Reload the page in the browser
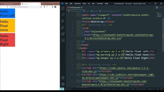The image size is (164, 92). tap(7, 7)
